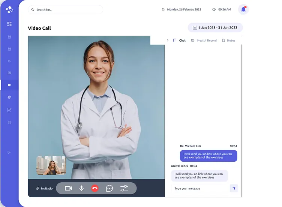282x207 pixels.
Task: Click the Search for... field
Action: coord(66,9)
